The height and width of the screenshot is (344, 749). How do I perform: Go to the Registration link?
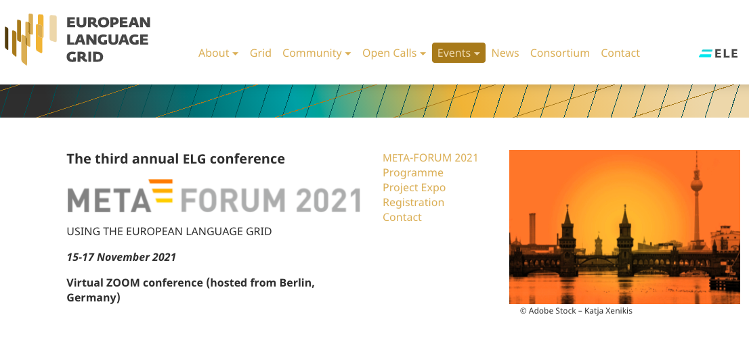point(413,202)
